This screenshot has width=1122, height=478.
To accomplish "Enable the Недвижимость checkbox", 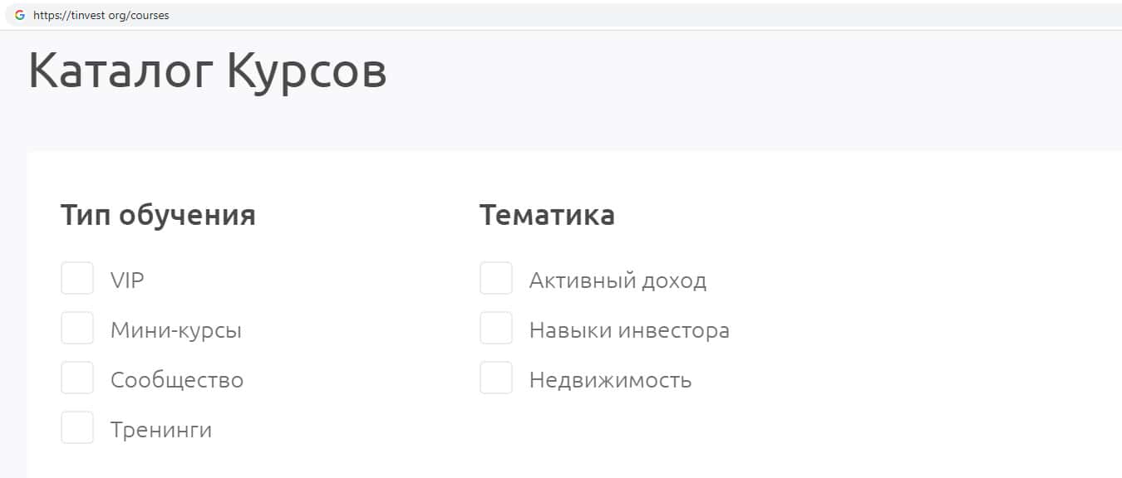I will [496, 378].
